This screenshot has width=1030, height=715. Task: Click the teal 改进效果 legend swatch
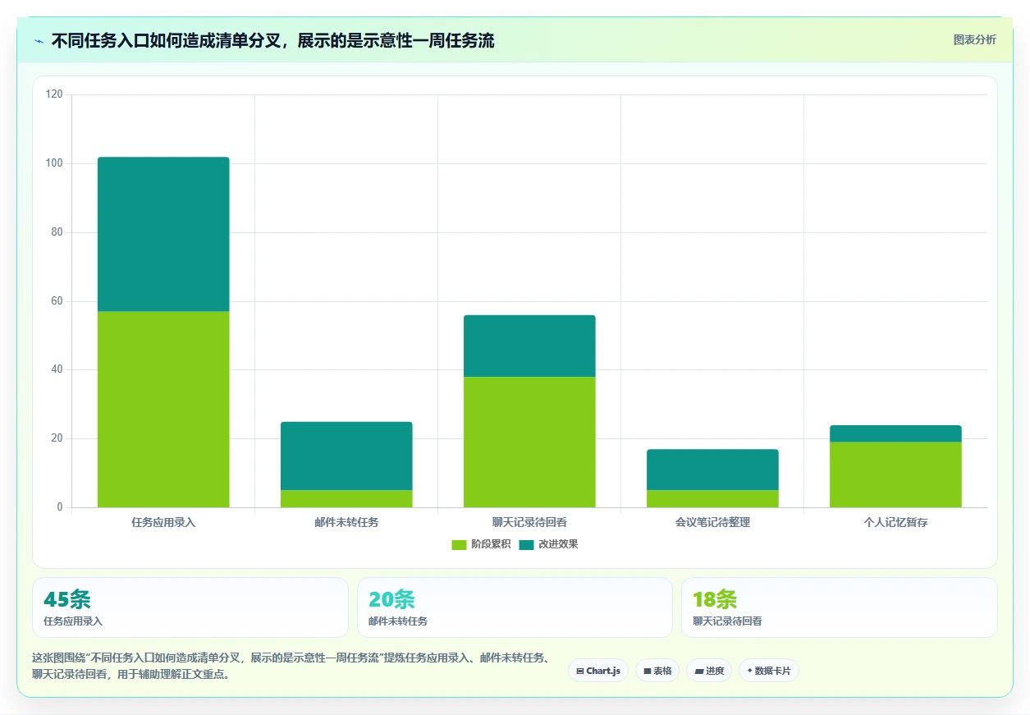(526, 545)
